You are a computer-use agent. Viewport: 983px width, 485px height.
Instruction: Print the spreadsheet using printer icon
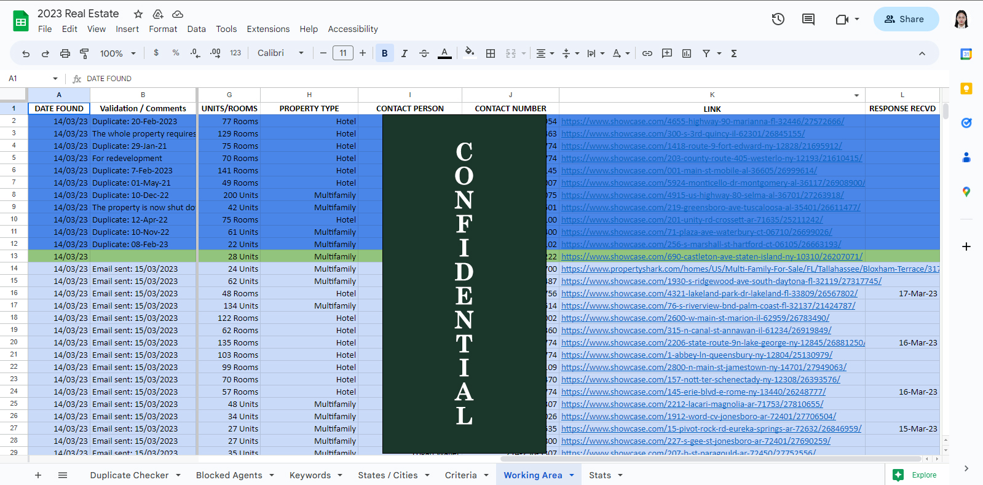(65, 53)
